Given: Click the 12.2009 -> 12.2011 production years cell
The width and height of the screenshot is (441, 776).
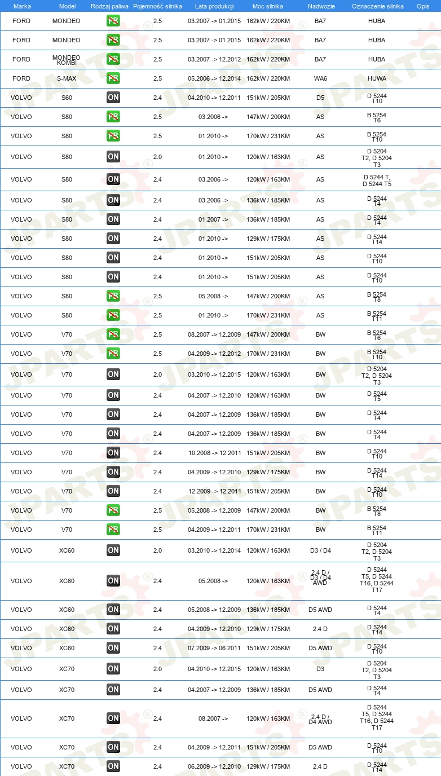Looking at the screenshot, I should pos(214,491).
